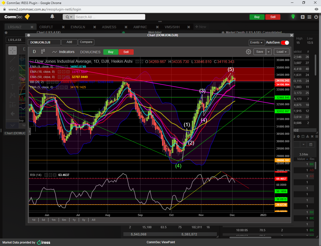Click the green lightbulb indicator icon
Screen dimensions: 321x246
point(293,16)
